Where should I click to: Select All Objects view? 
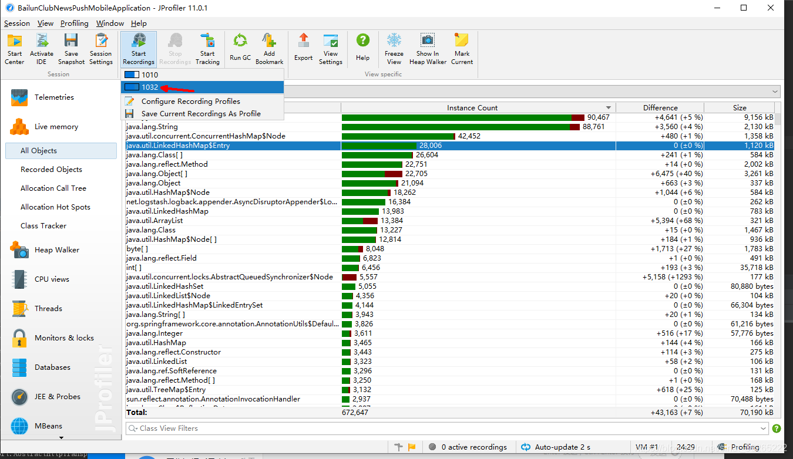point(61,151)
